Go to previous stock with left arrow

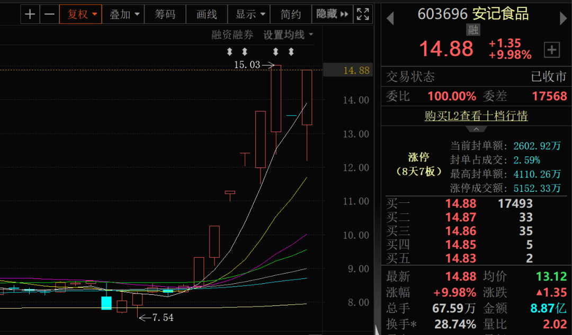(390, 18)
